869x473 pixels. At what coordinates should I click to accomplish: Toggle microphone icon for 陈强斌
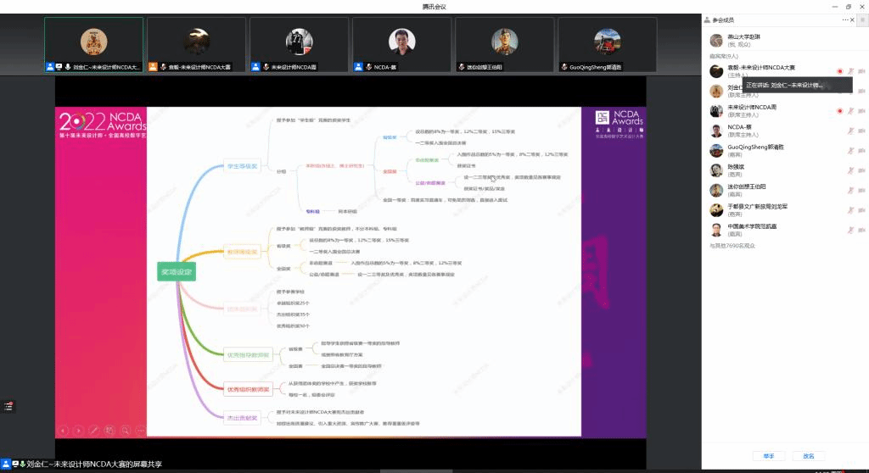(850, 169)
